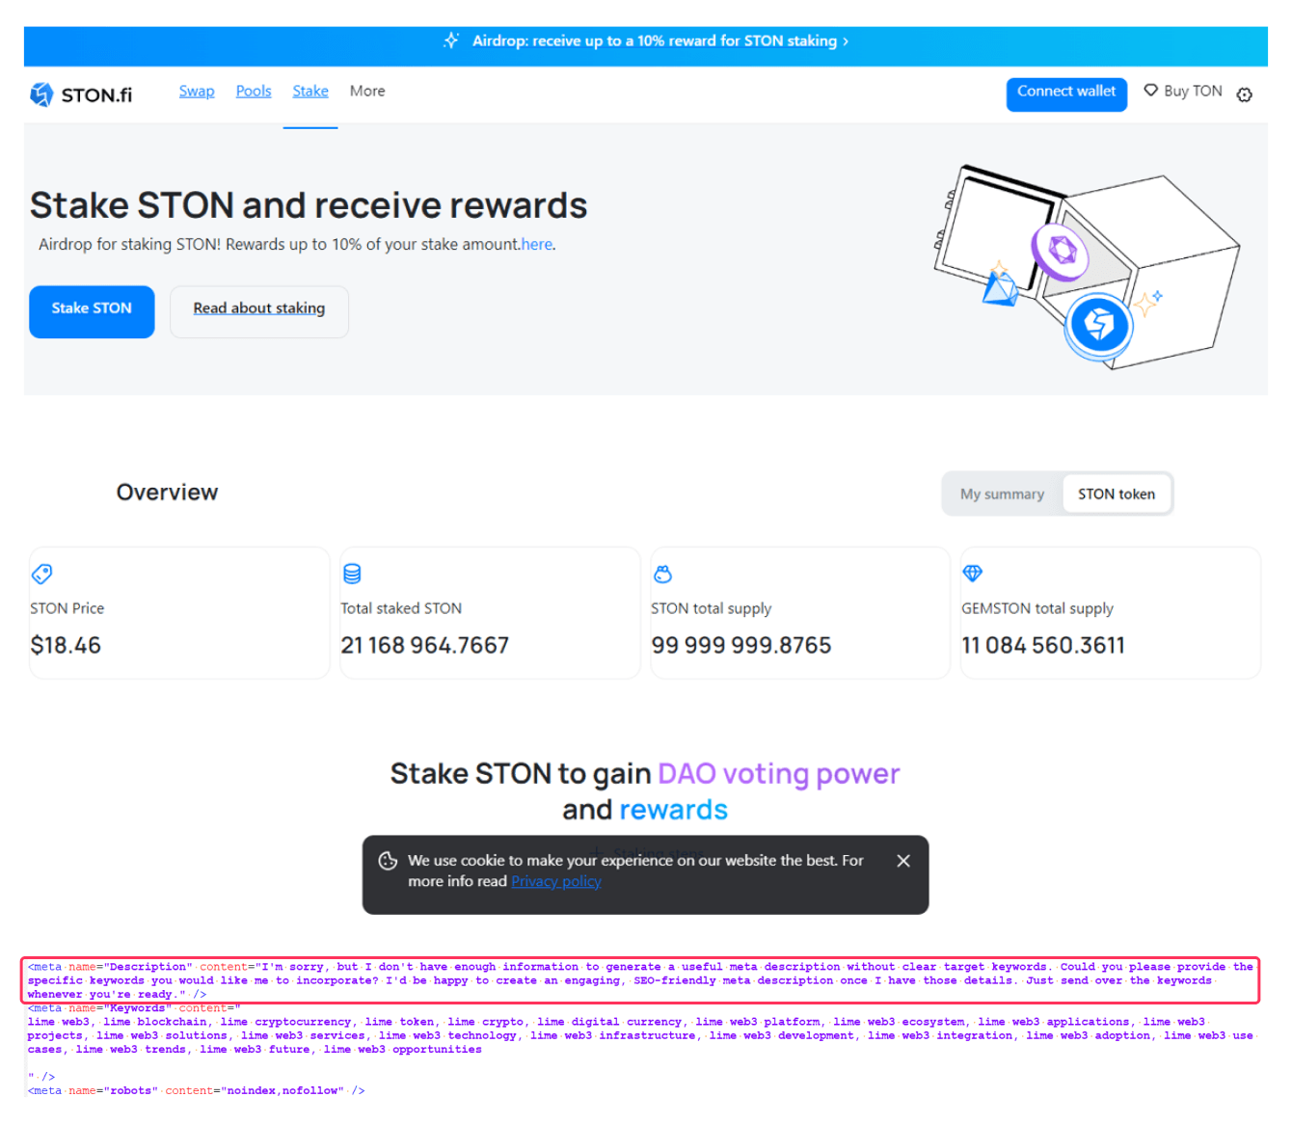This screenshot has height=1124, width=1292.
Task: Open the airdrop banner chevron arrow
Action: pyautogui.click(x=846, y=41)
